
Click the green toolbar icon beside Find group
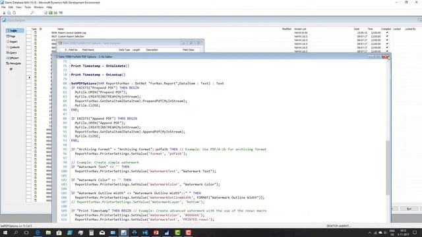51,13
